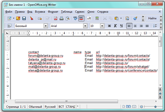Open the Таблица menu
165x112 pixels.
67,12
